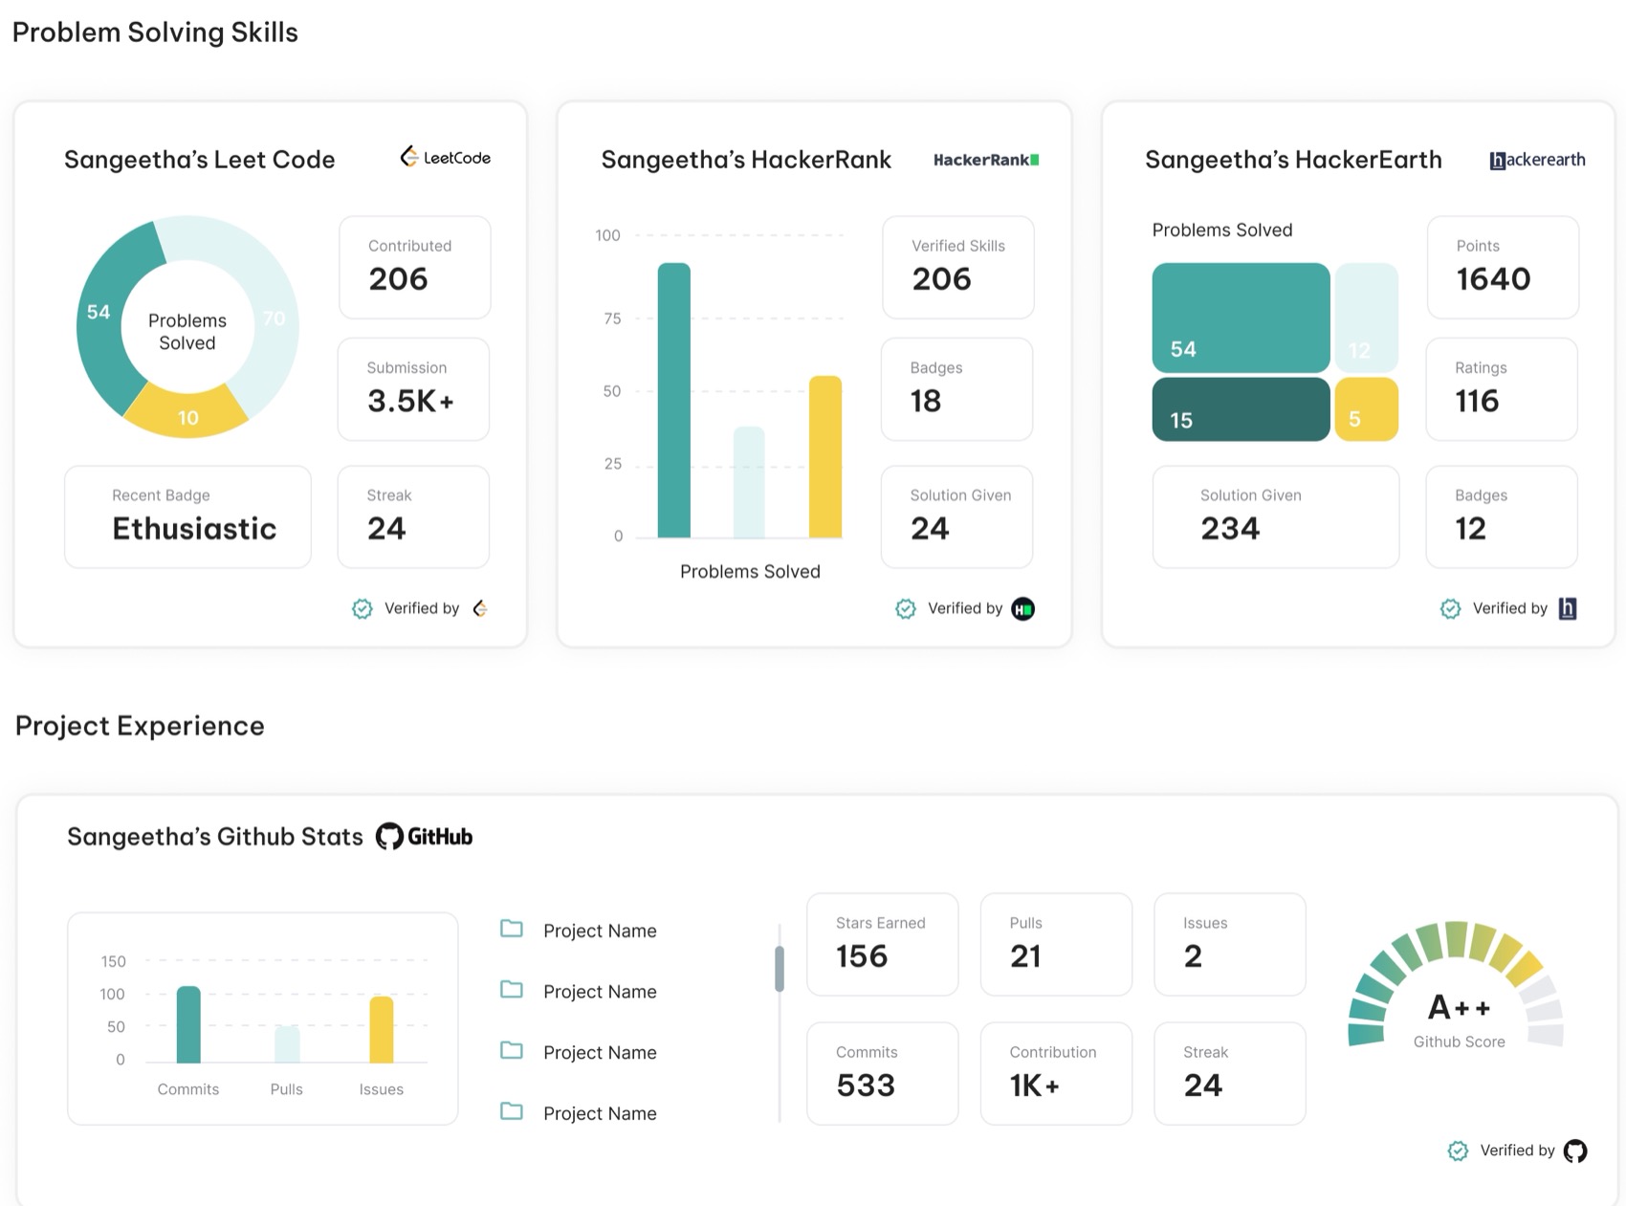
Task: Click the HackerEarth logo in card header
Action: [x=1537, y=160]
